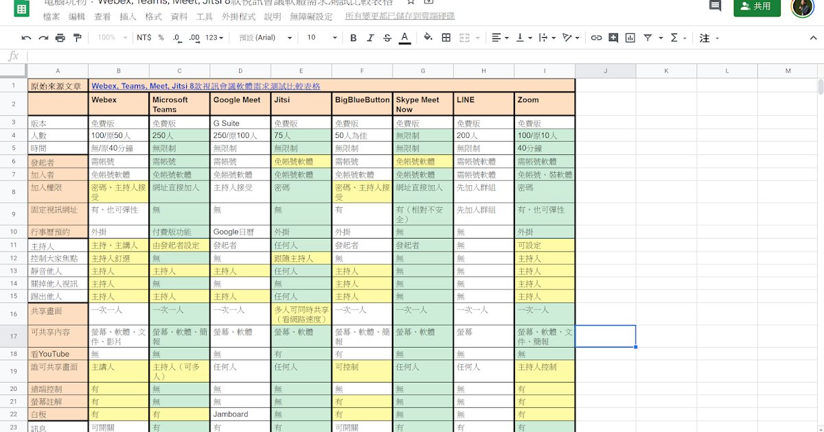Screen dimensions: 824x432
Task: Select the Zoom header cell
Action: click(x=545, y=104)
